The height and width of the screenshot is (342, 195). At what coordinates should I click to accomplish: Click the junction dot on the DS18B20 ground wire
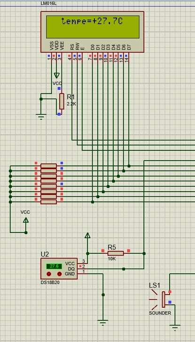pos(103,295)
